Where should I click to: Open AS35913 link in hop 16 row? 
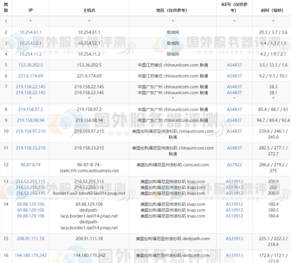[x=234, y=255]
